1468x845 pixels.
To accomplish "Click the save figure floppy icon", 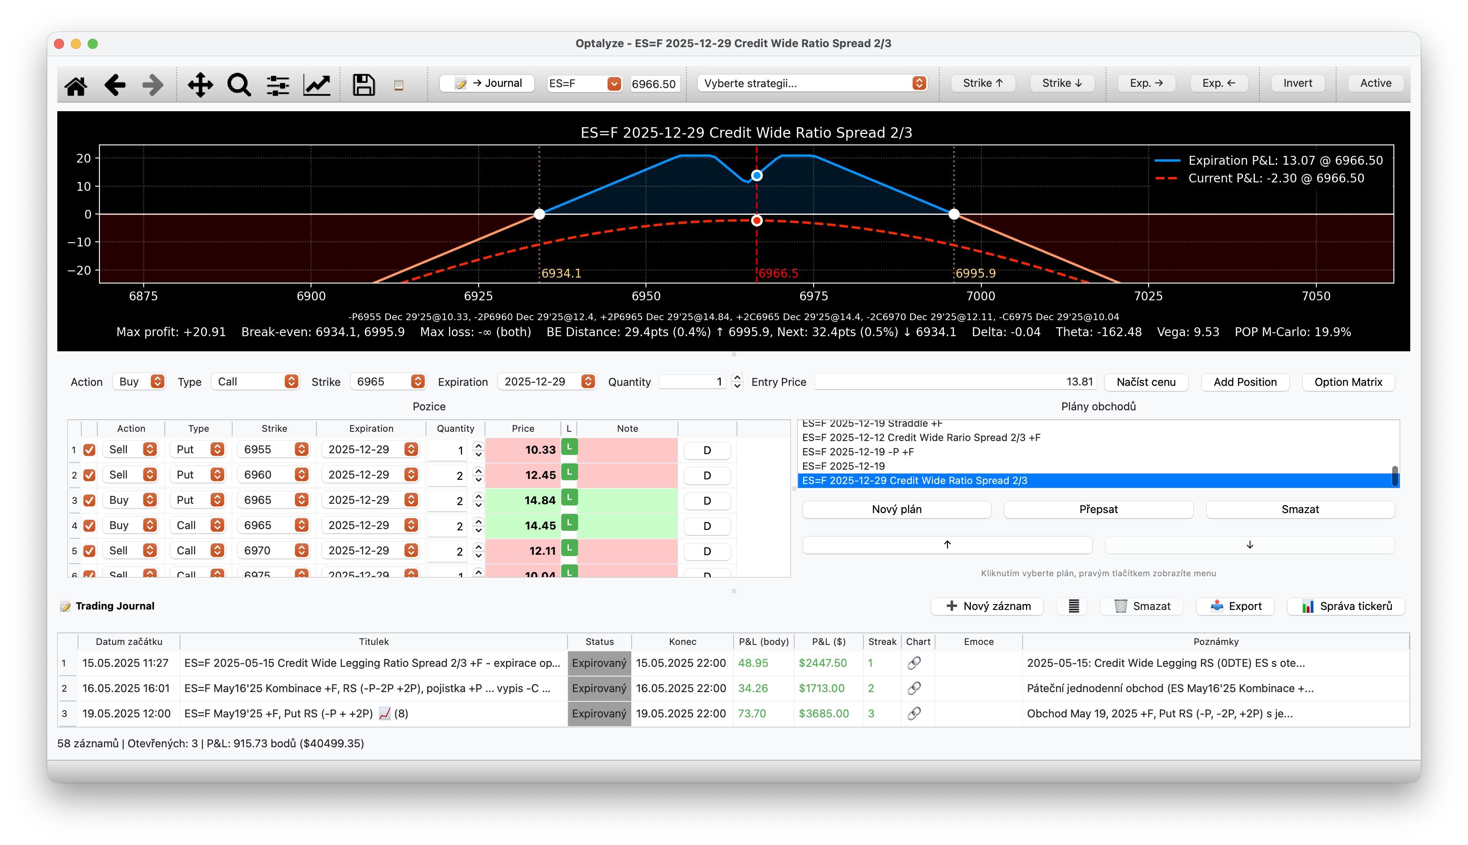I will pyautogui.click(x=363, y=86).
